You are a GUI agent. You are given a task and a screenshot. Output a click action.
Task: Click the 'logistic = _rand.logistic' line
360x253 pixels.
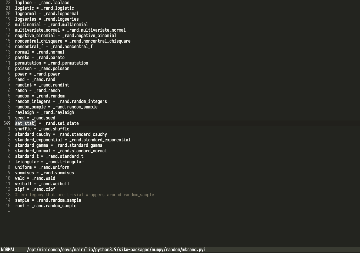44,8
